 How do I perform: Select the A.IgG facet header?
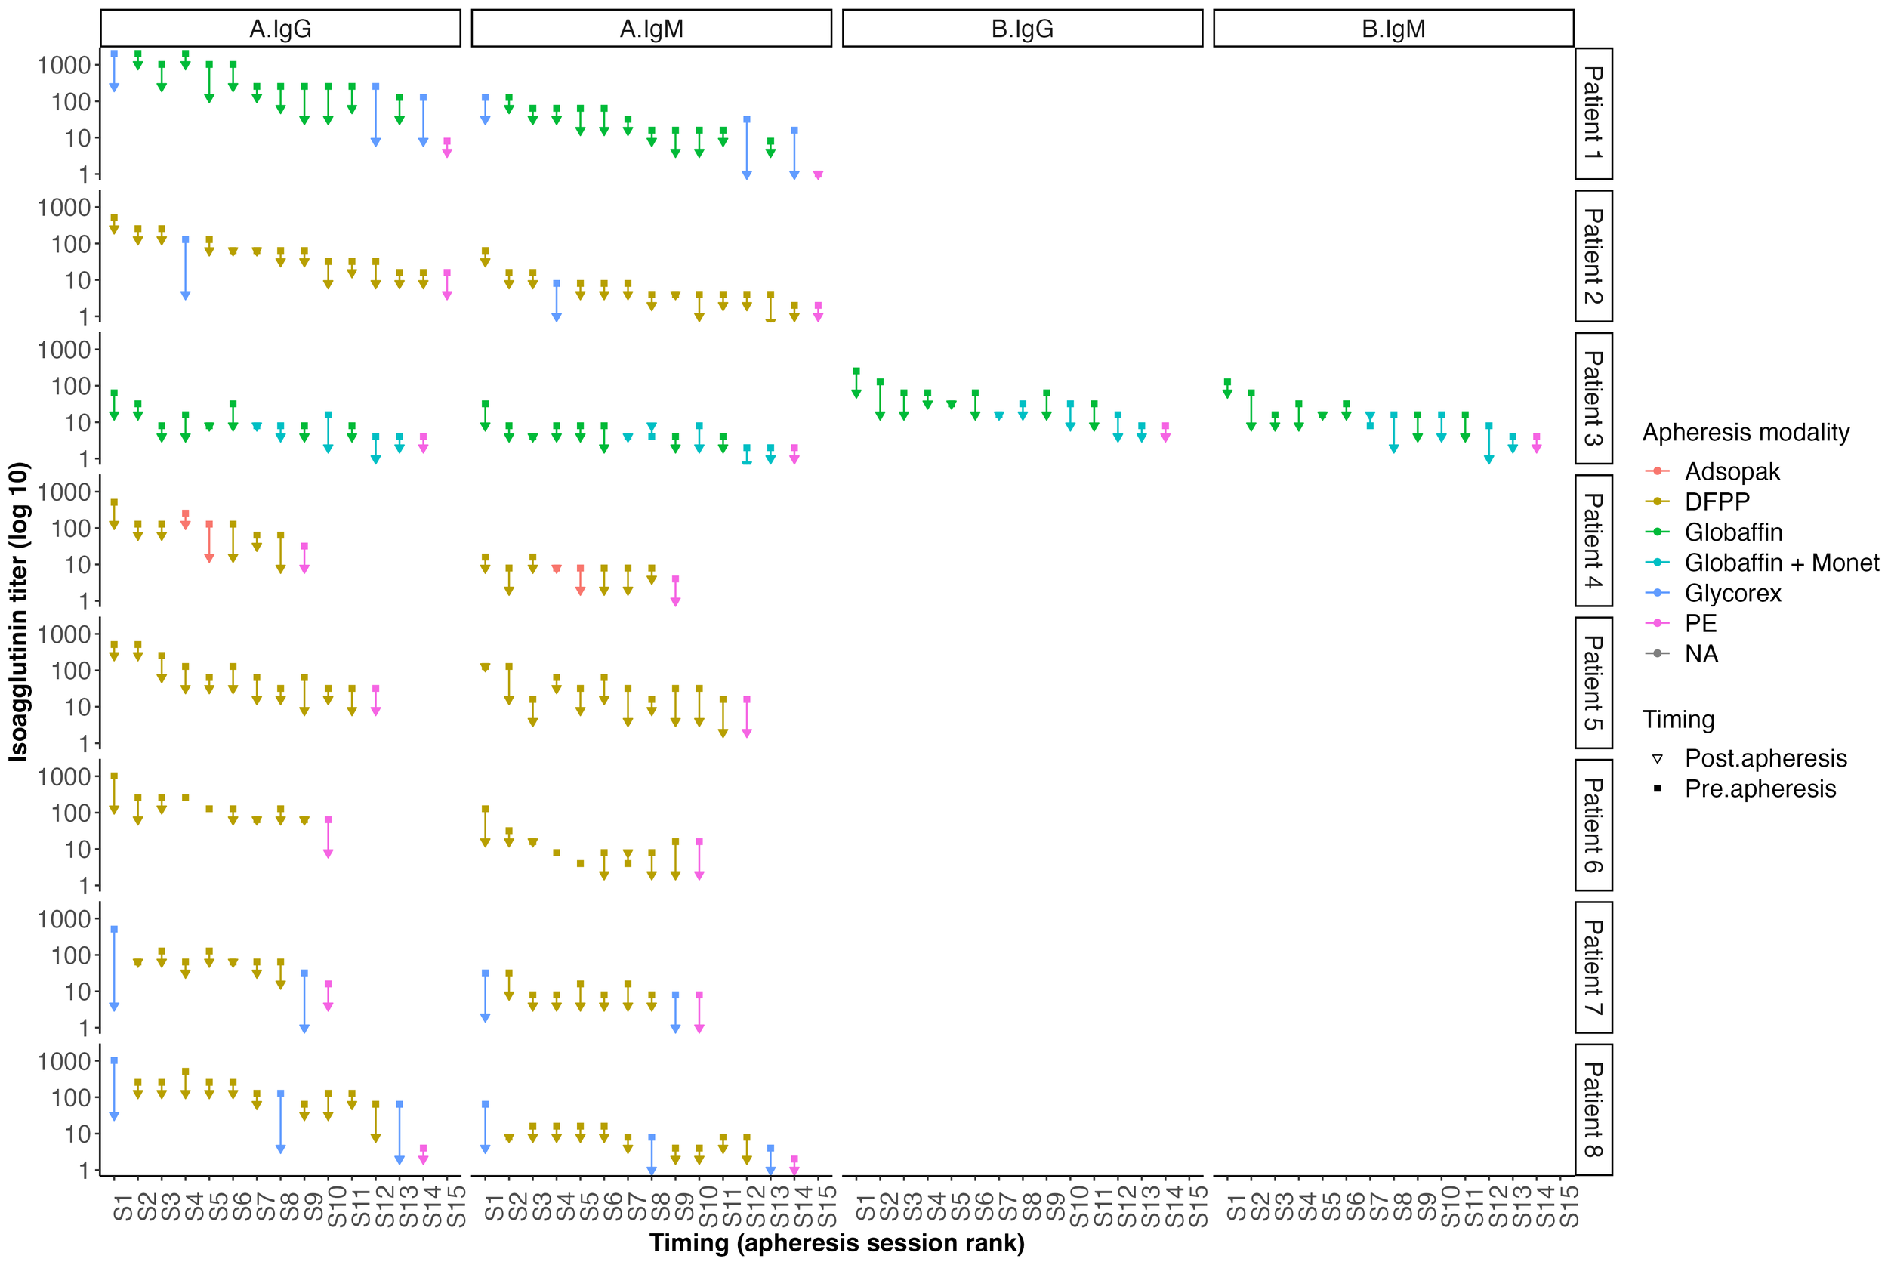click(x=280, y=29)
